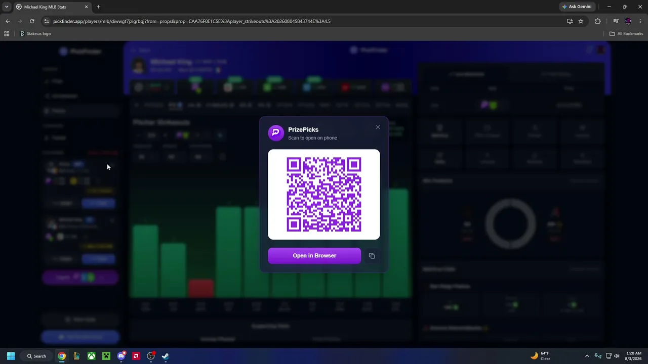Image resolution: width=648 pixels, height=364 pixels.
Task: Click the Ask Gemini button
Action: (577, 7)
